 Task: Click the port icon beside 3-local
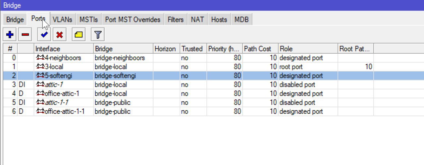40,67
